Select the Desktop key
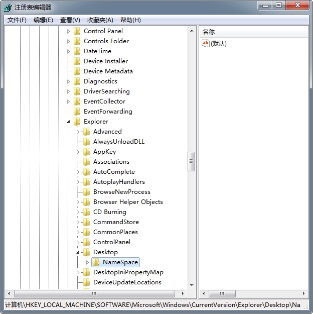Screen dimensions: 313x314 point(106,252)
